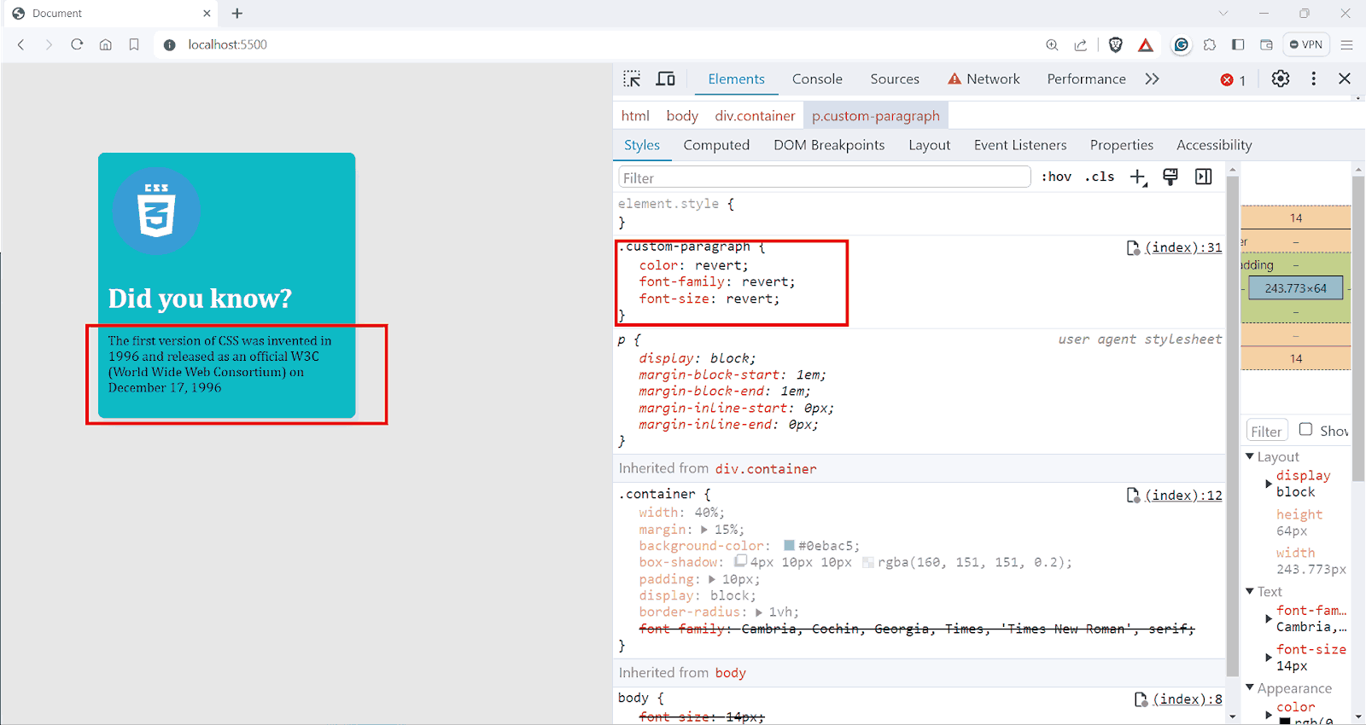Collapse the Text group in computed pane

1250,592
